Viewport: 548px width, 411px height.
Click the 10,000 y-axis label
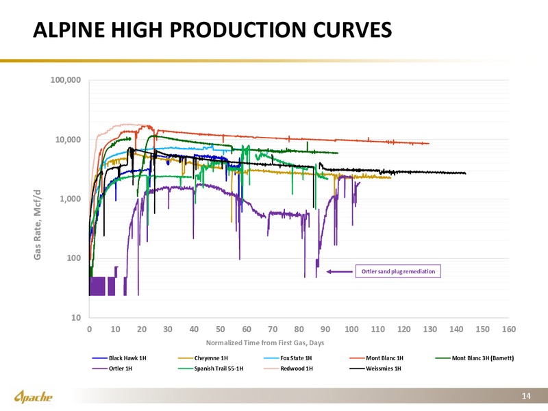(x=68, y=140)
